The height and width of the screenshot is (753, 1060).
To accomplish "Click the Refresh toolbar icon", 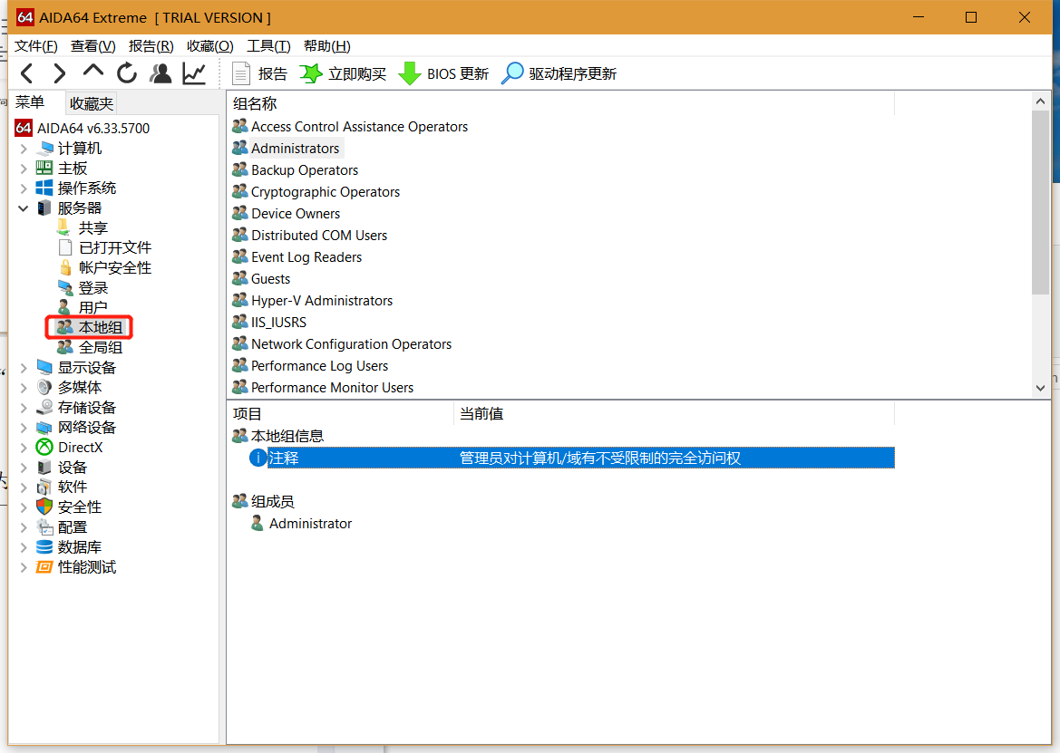I will click(127, 73).
